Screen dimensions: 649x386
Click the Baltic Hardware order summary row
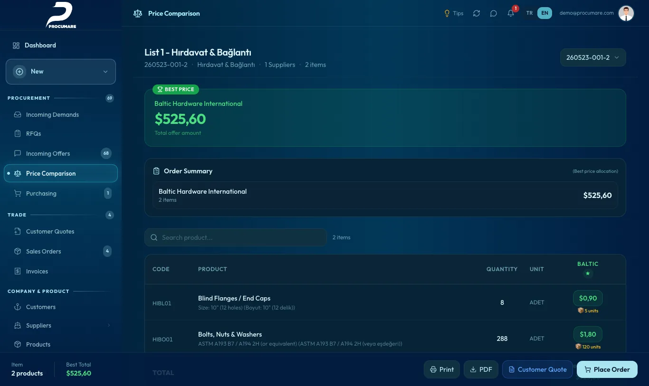point(385,195)
